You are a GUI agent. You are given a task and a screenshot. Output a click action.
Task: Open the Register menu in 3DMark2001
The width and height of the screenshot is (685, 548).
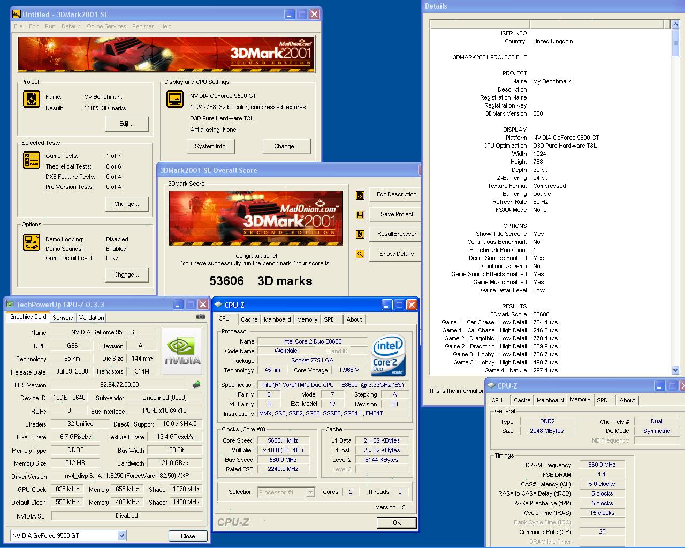(143, 26)
